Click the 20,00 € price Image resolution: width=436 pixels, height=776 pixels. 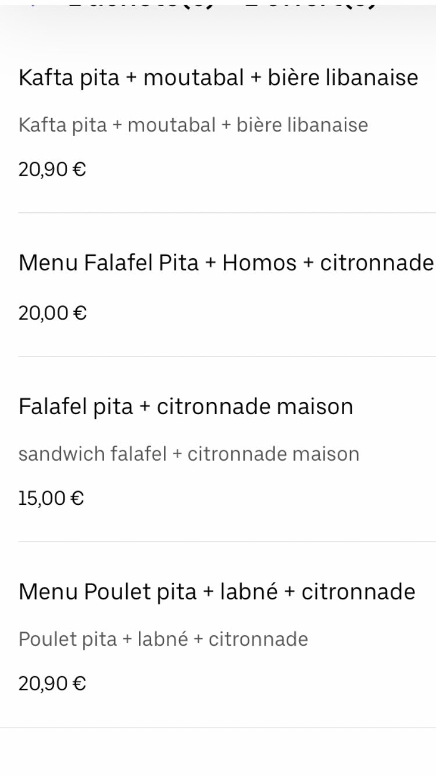[x=52, y=314]
